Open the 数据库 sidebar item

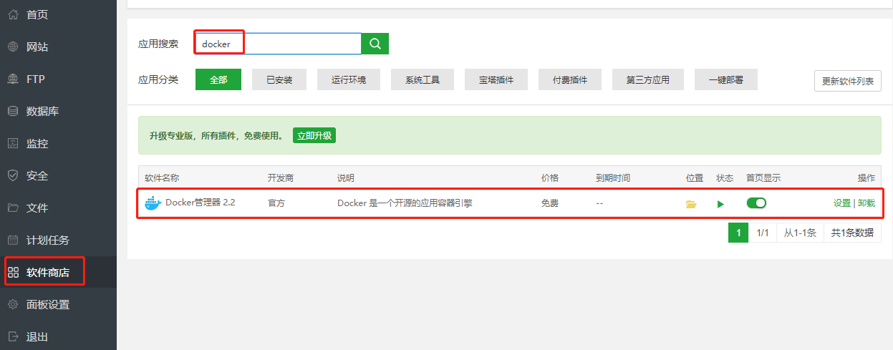42,111
